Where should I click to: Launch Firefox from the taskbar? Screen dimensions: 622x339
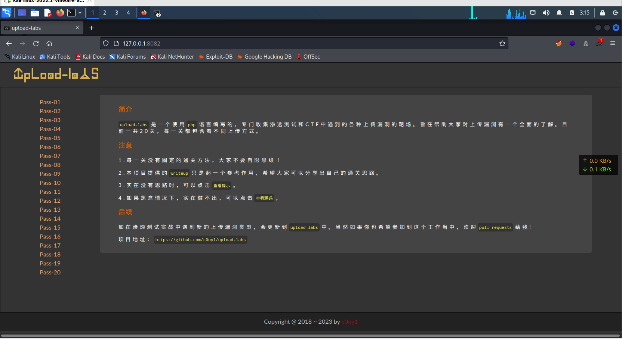[60, 13]
